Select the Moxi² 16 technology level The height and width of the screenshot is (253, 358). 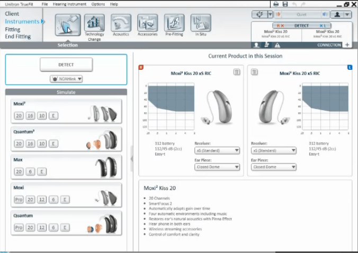[30, 115]
